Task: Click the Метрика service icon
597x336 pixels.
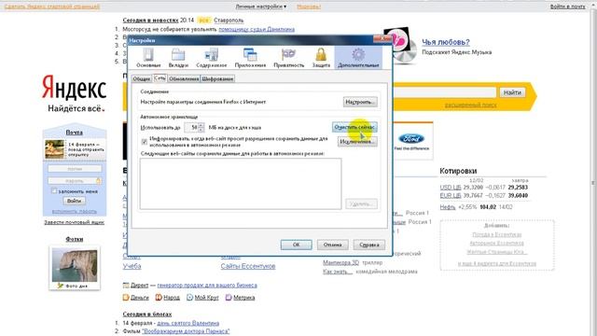Action: click(229, 298)
